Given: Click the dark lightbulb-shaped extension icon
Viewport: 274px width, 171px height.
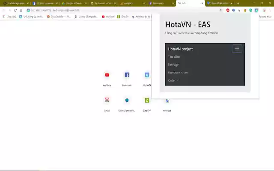Looking at the screenshot, I should (239, 10).
